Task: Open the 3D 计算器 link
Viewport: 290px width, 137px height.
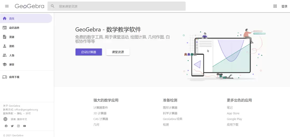Action: click(100, 113)
